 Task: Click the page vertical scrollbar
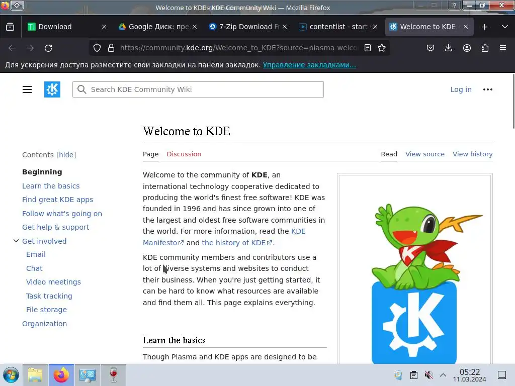(x=513, y=102)
